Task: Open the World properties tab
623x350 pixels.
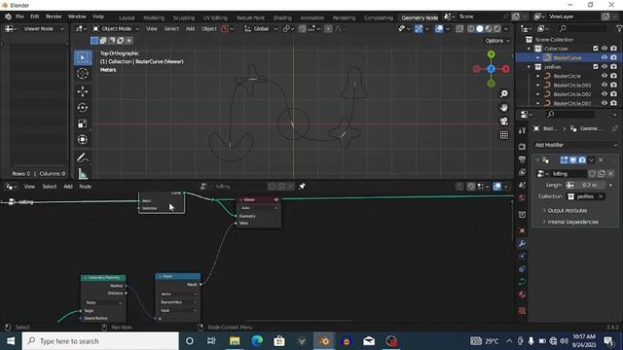Action: point(522,198)
